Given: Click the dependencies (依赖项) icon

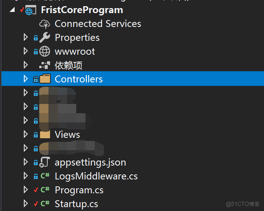Looking at the screenshot, I should coord(45,65).
